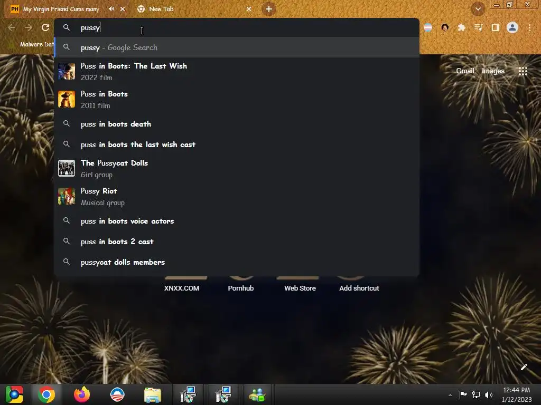The height and width of the screenshot is (405, 541).
Task: Open the media controls toolbar icon
Action: pyautogui.click(x=478, y=27)
